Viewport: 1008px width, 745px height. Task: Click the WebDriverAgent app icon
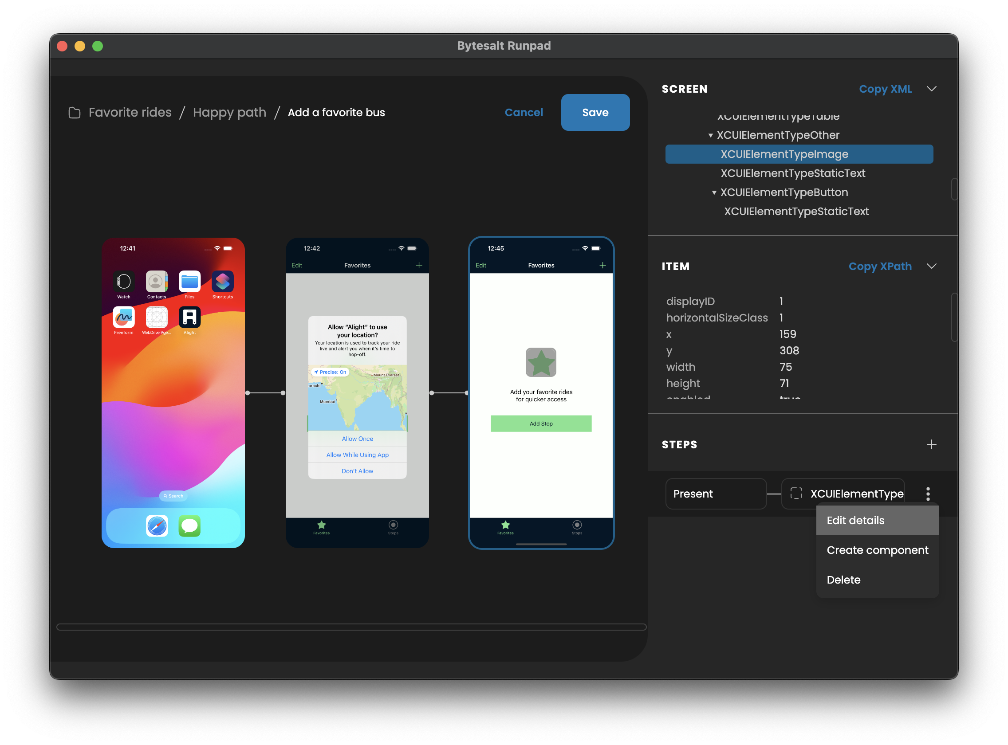point(157,317)
